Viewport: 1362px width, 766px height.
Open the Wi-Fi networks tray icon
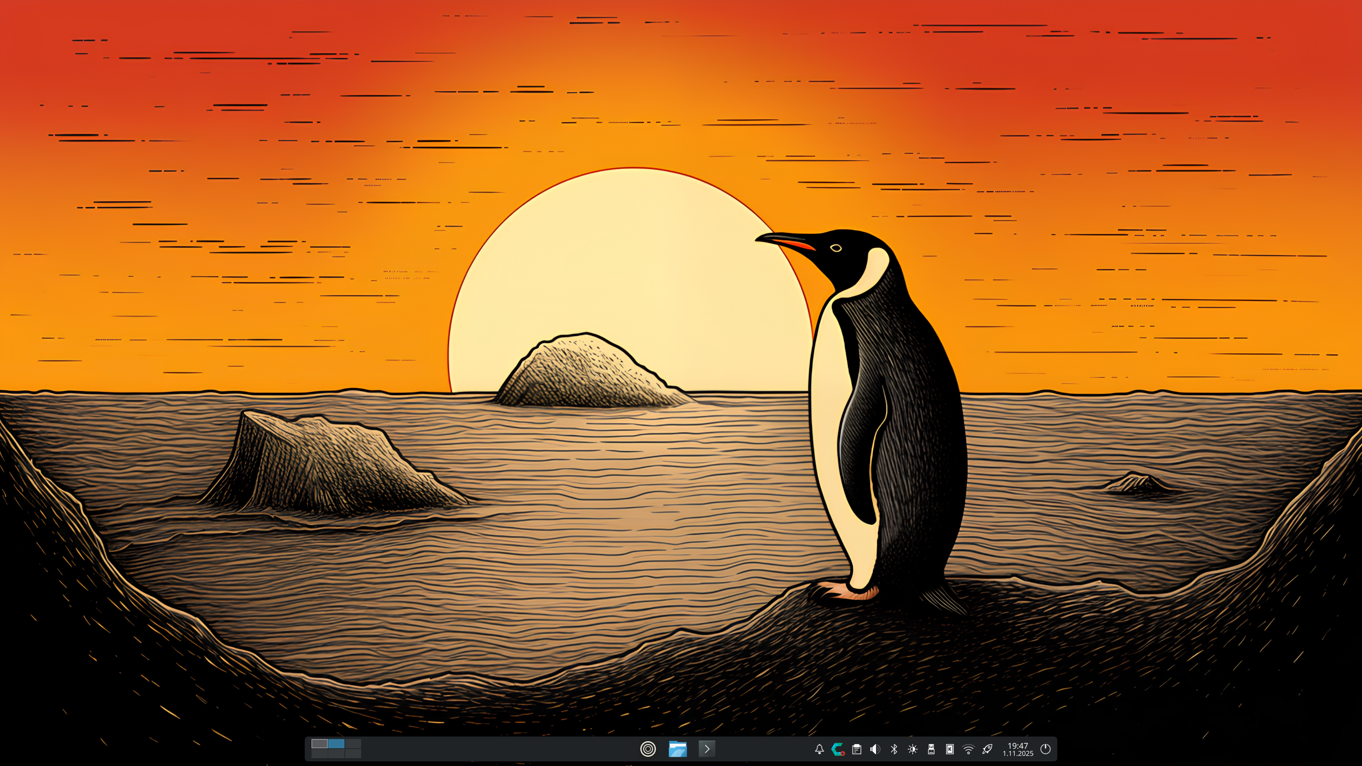[968, 749]
